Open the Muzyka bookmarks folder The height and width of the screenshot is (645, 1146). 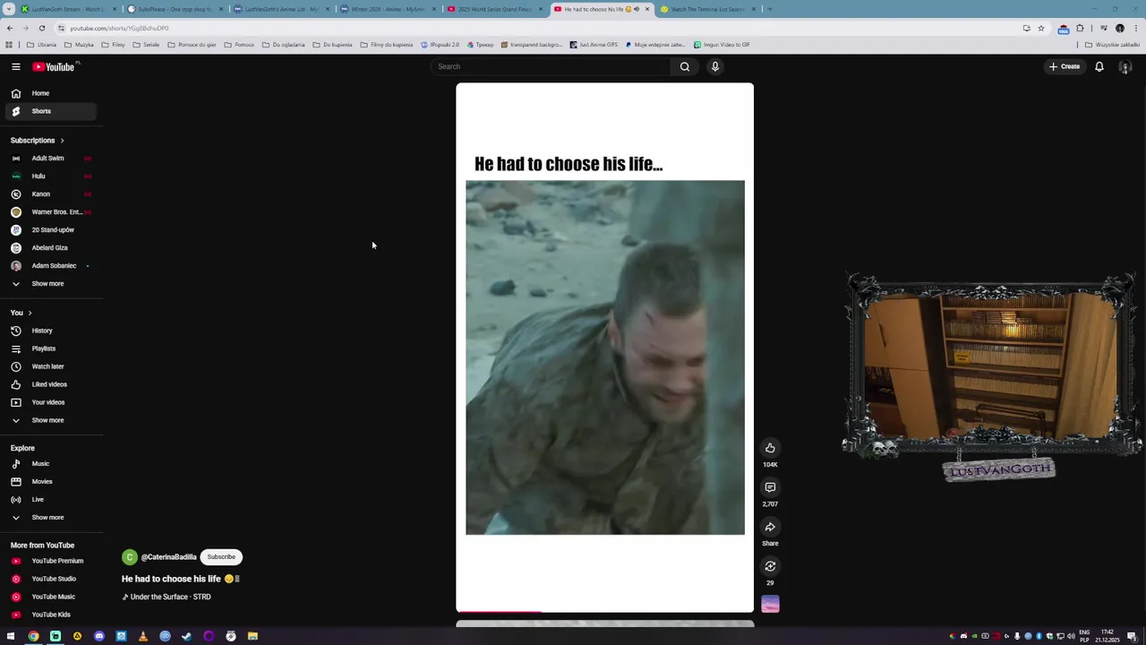(x=79, y=45)
